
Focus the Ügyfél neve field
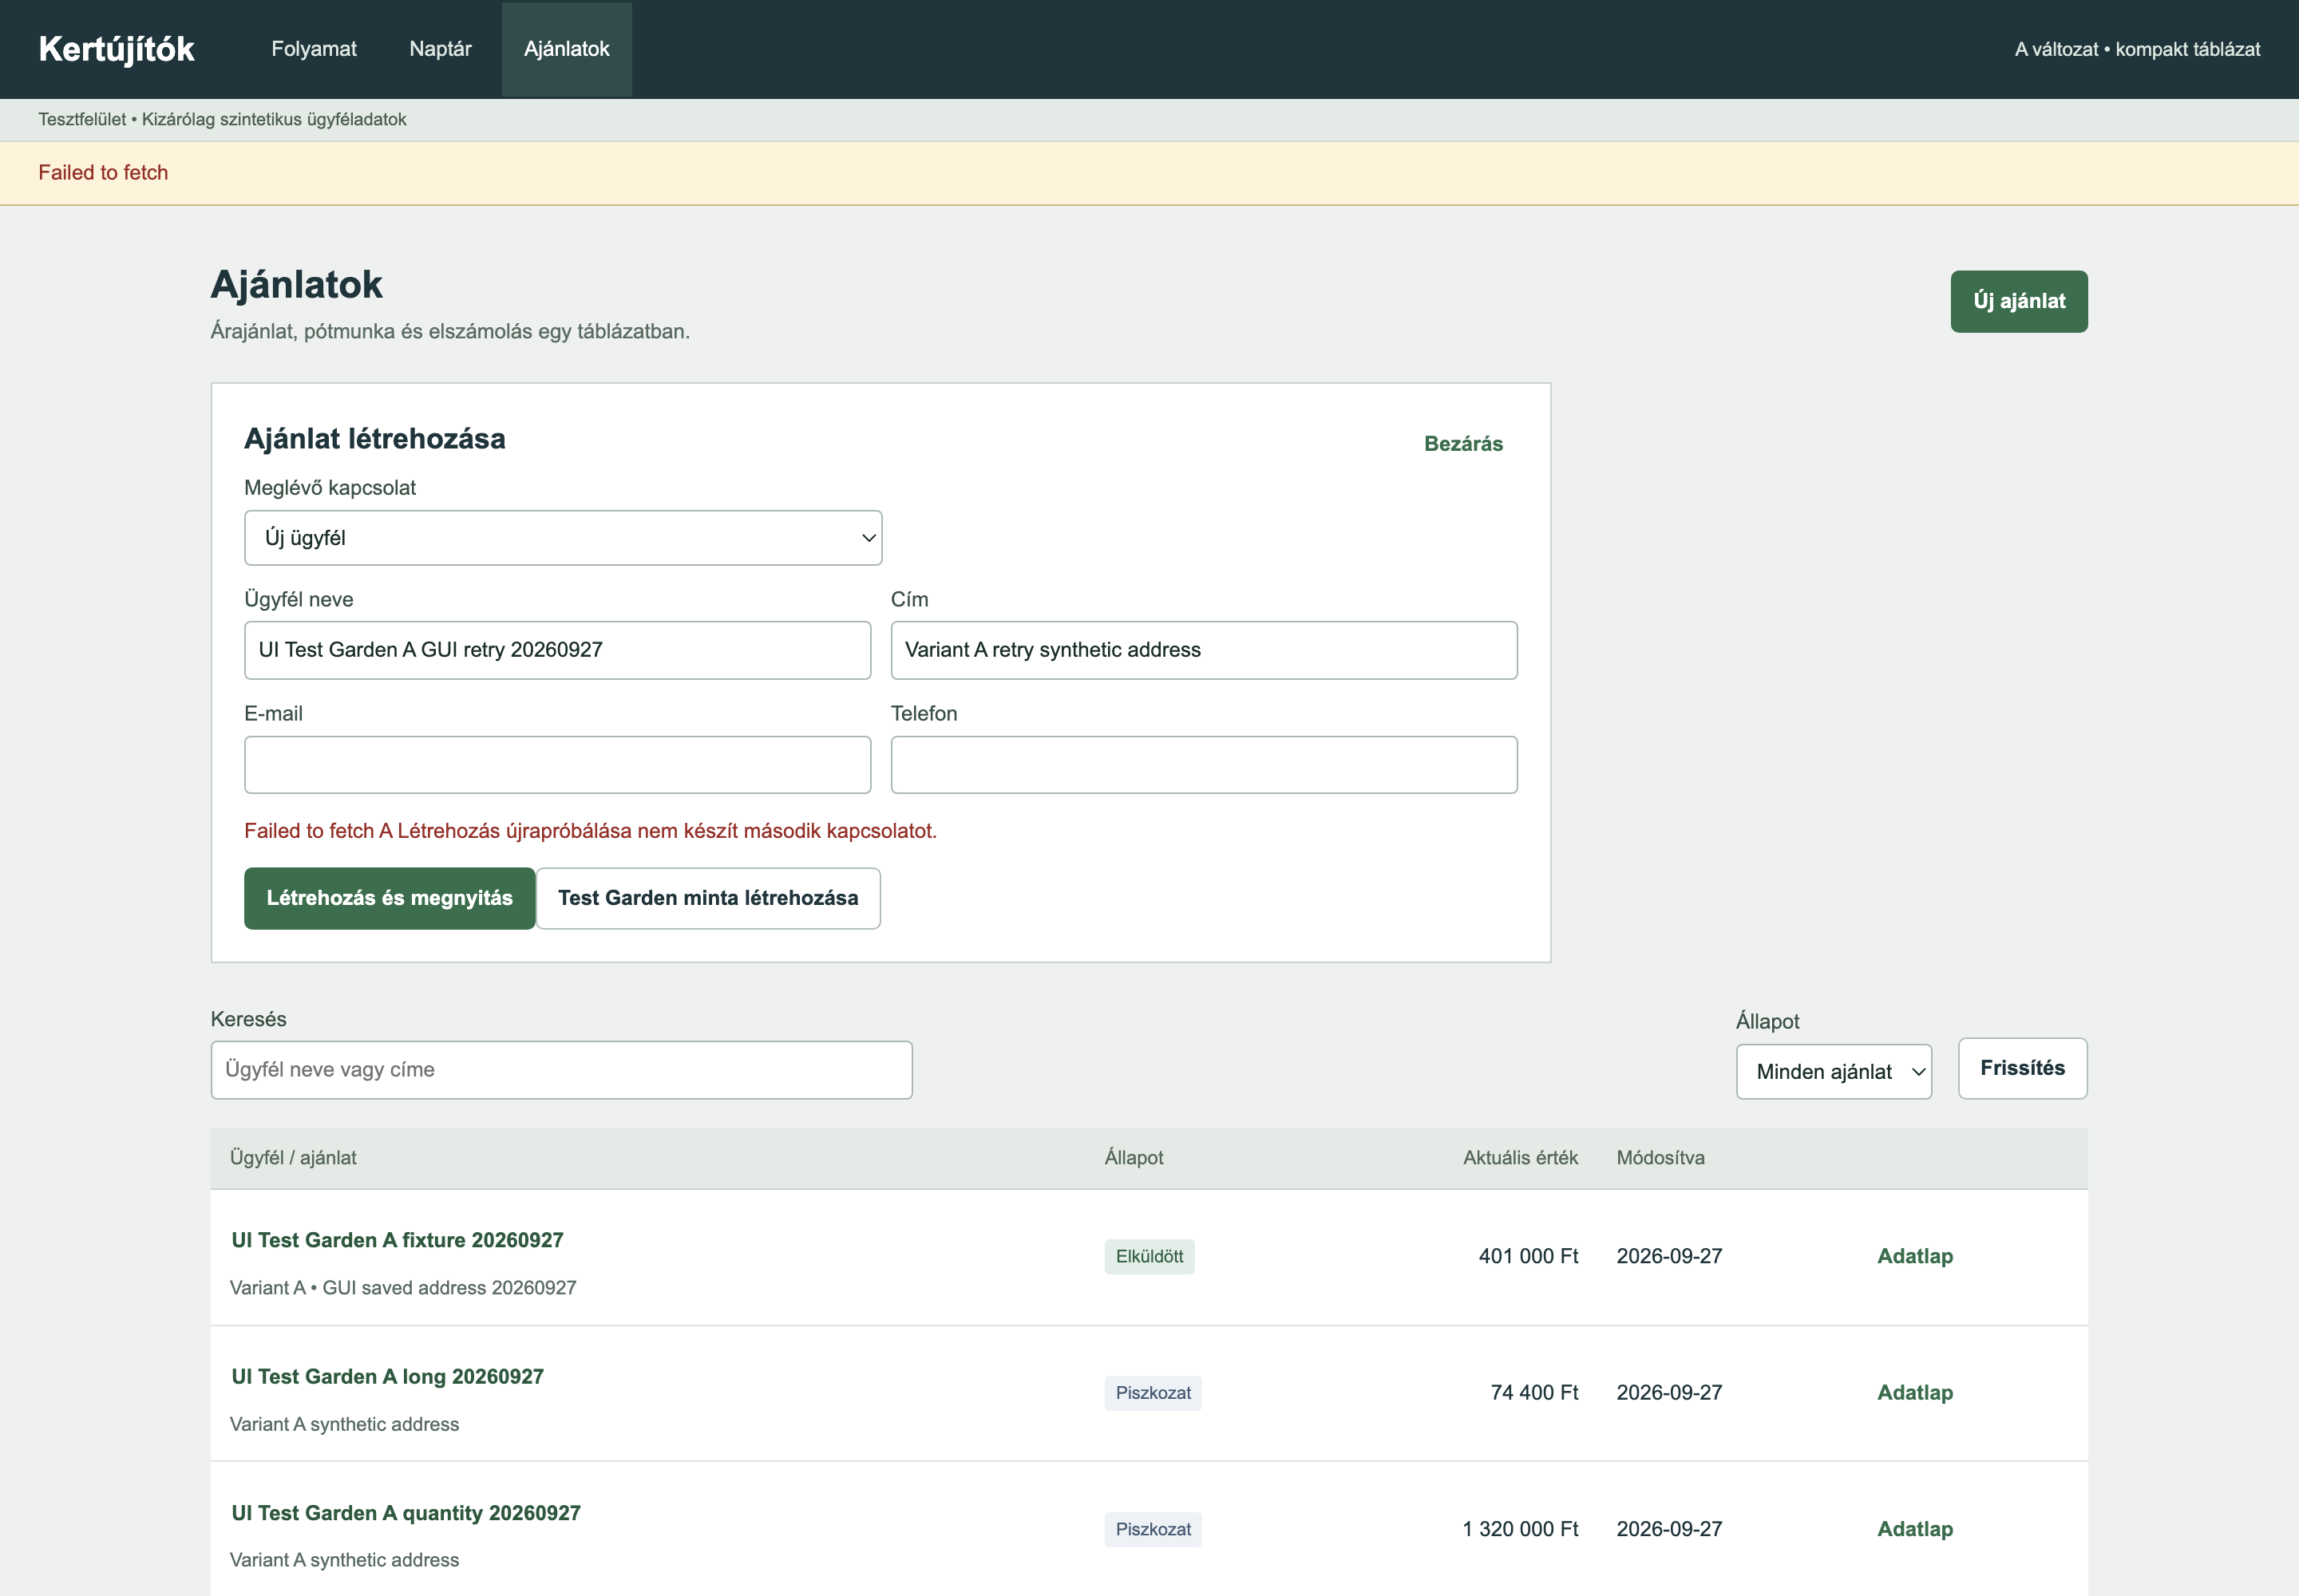pyautogui.click(x=557, y=650)
